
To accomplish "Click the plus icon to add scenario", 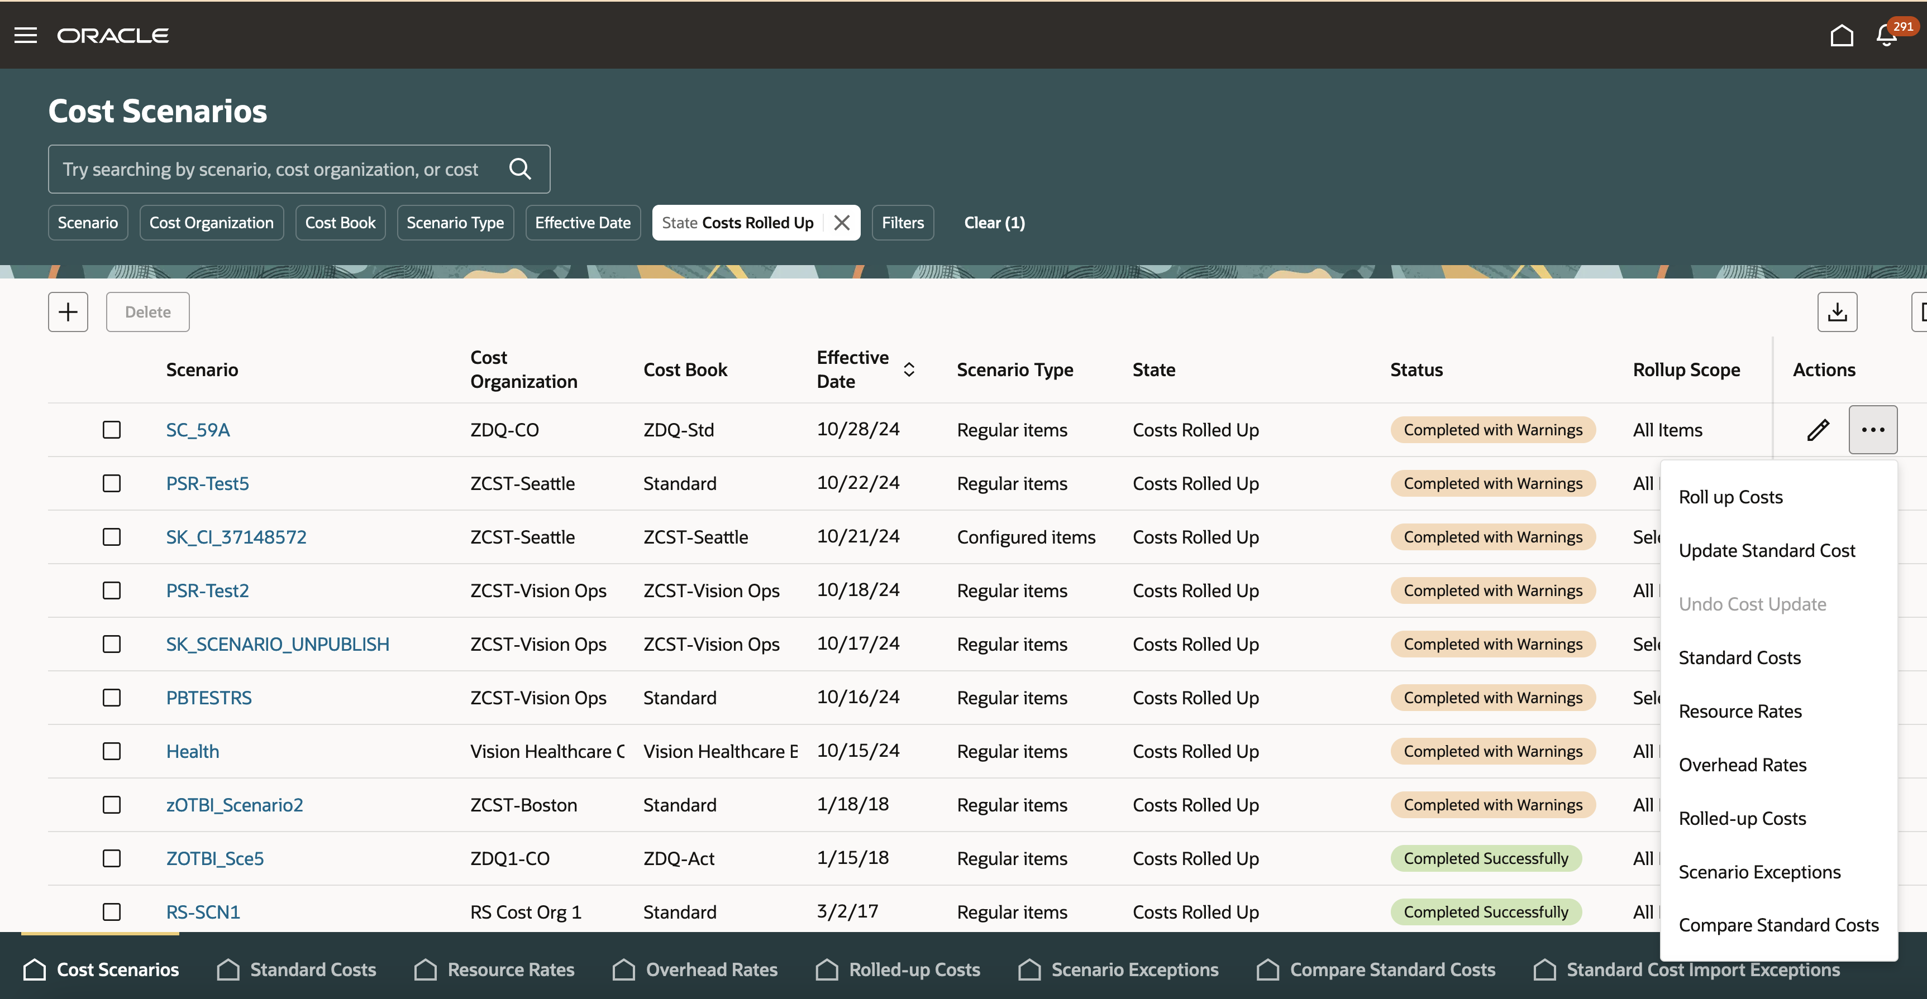I will coord(68,311).
